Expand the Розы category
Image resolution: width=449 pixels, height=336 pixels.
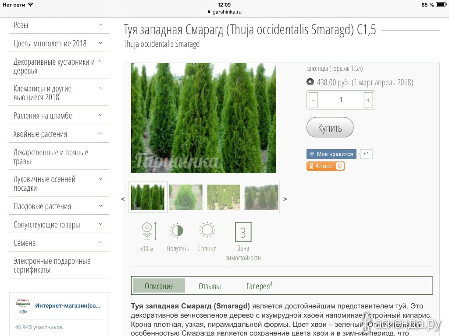pos(100,25)
